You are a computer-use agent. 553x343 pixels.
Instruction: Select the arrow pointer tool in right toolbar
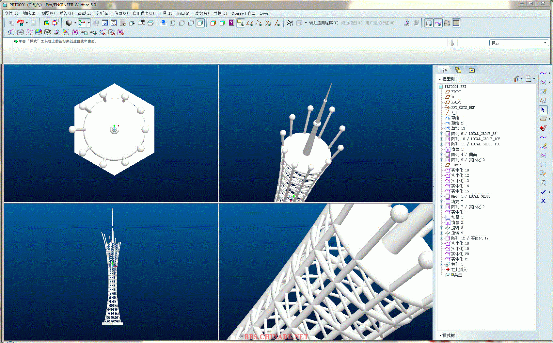543,110
